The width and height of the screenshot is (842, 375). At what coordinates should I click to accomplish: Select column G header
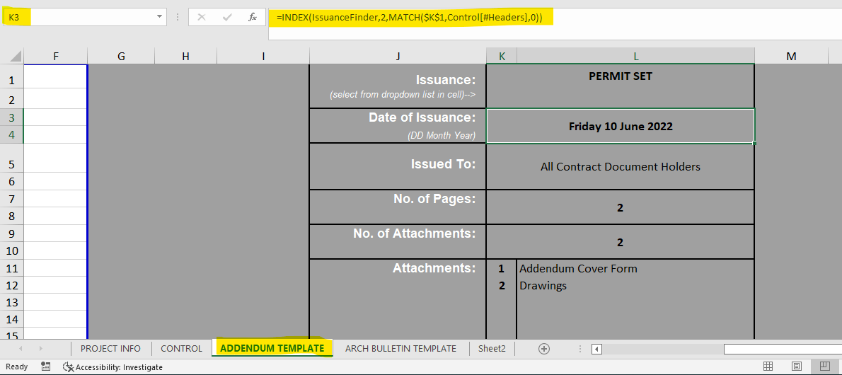(x=122, y=56)
